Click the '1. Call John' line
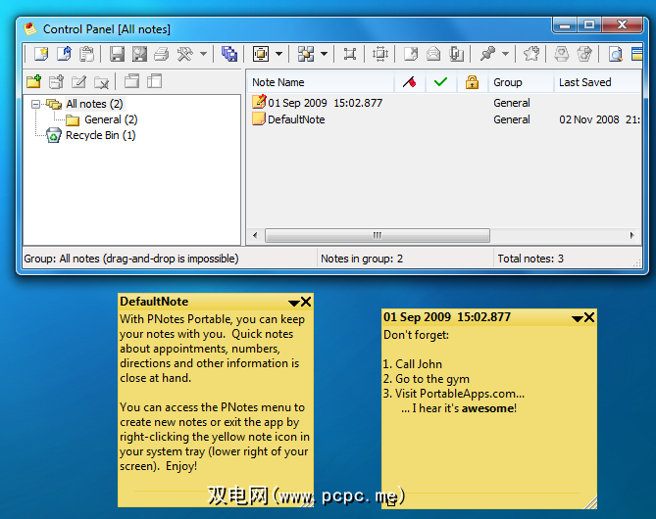This screenshot has width=656, height=519. pyautogui.click(x=412, y=364)
